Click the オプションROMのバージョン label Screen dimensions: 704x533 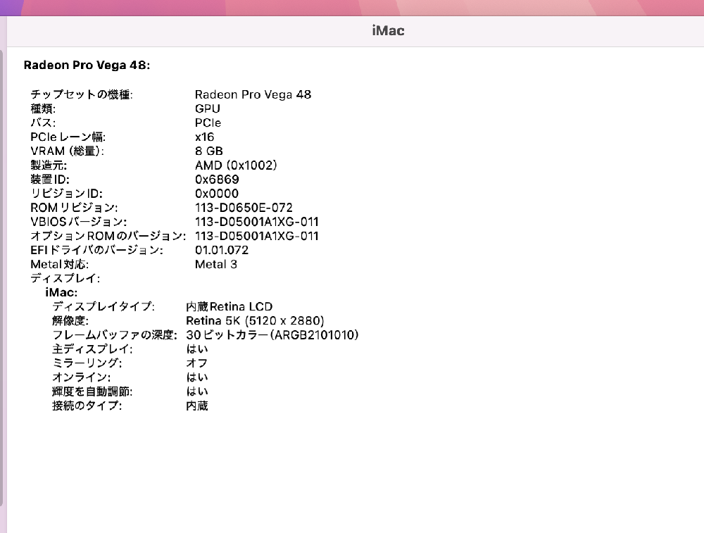coord(108,236)
